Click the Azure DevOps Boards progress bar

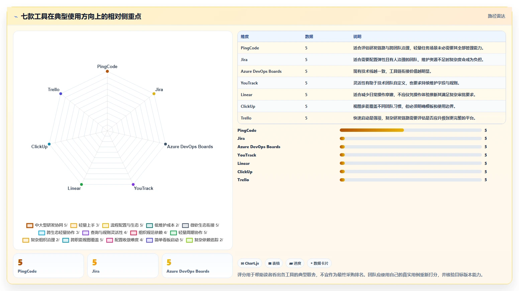click(411, 147)
